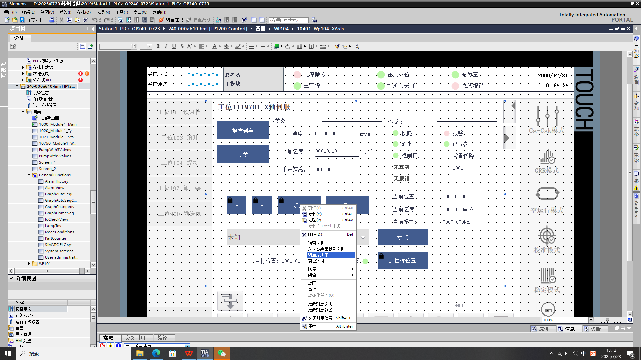Collapse the GeneralFunctions folder
Viewport: 641px width, 360px height.
29,175
